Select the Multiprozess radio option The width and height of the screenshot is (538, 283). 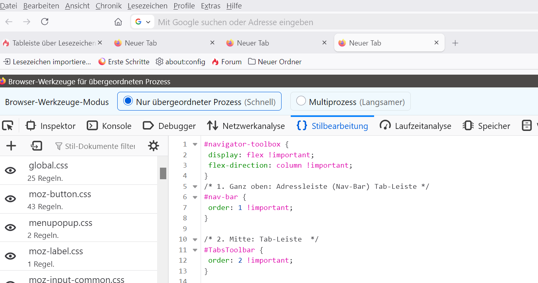coord(301,101)
